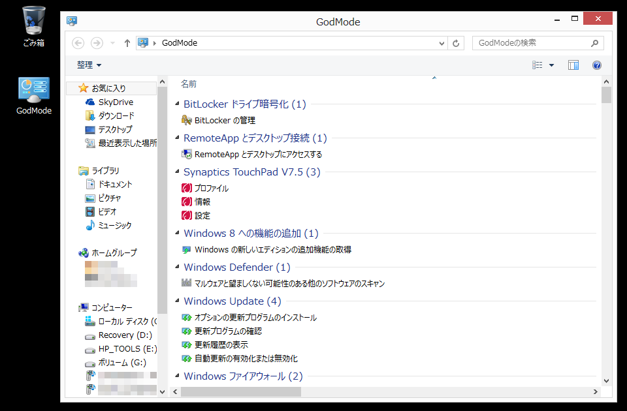Toggle the preview pane icon
The image size is (627, 411).
click(573, 65)
